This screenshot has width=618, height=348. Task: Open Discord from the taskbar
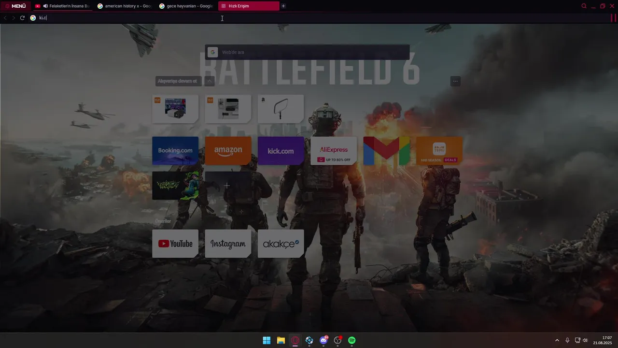tap(323, 340)
